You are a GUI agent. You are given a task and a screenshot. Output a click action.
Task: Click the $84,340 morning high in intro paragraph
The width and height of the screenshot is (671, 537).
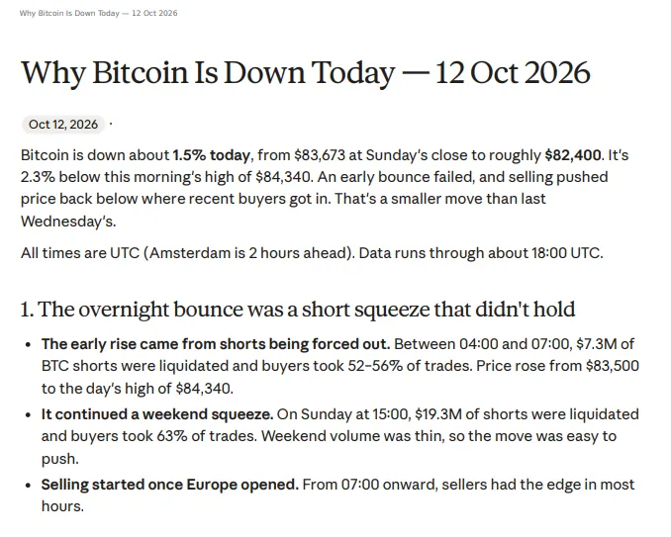click(x=284, y=177)
